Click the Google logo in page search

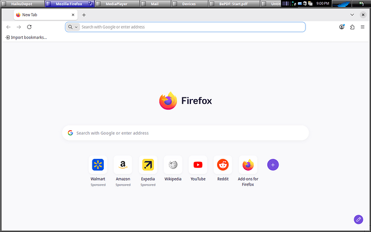point(70,133)
